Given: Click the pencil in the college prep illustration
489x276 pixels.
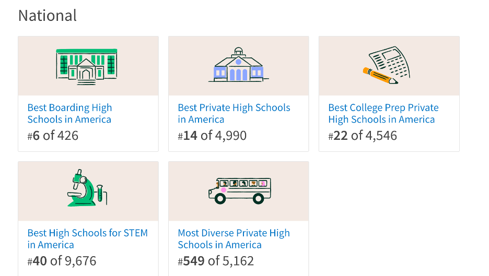Looking at the screenshot, I should [380, 76].
